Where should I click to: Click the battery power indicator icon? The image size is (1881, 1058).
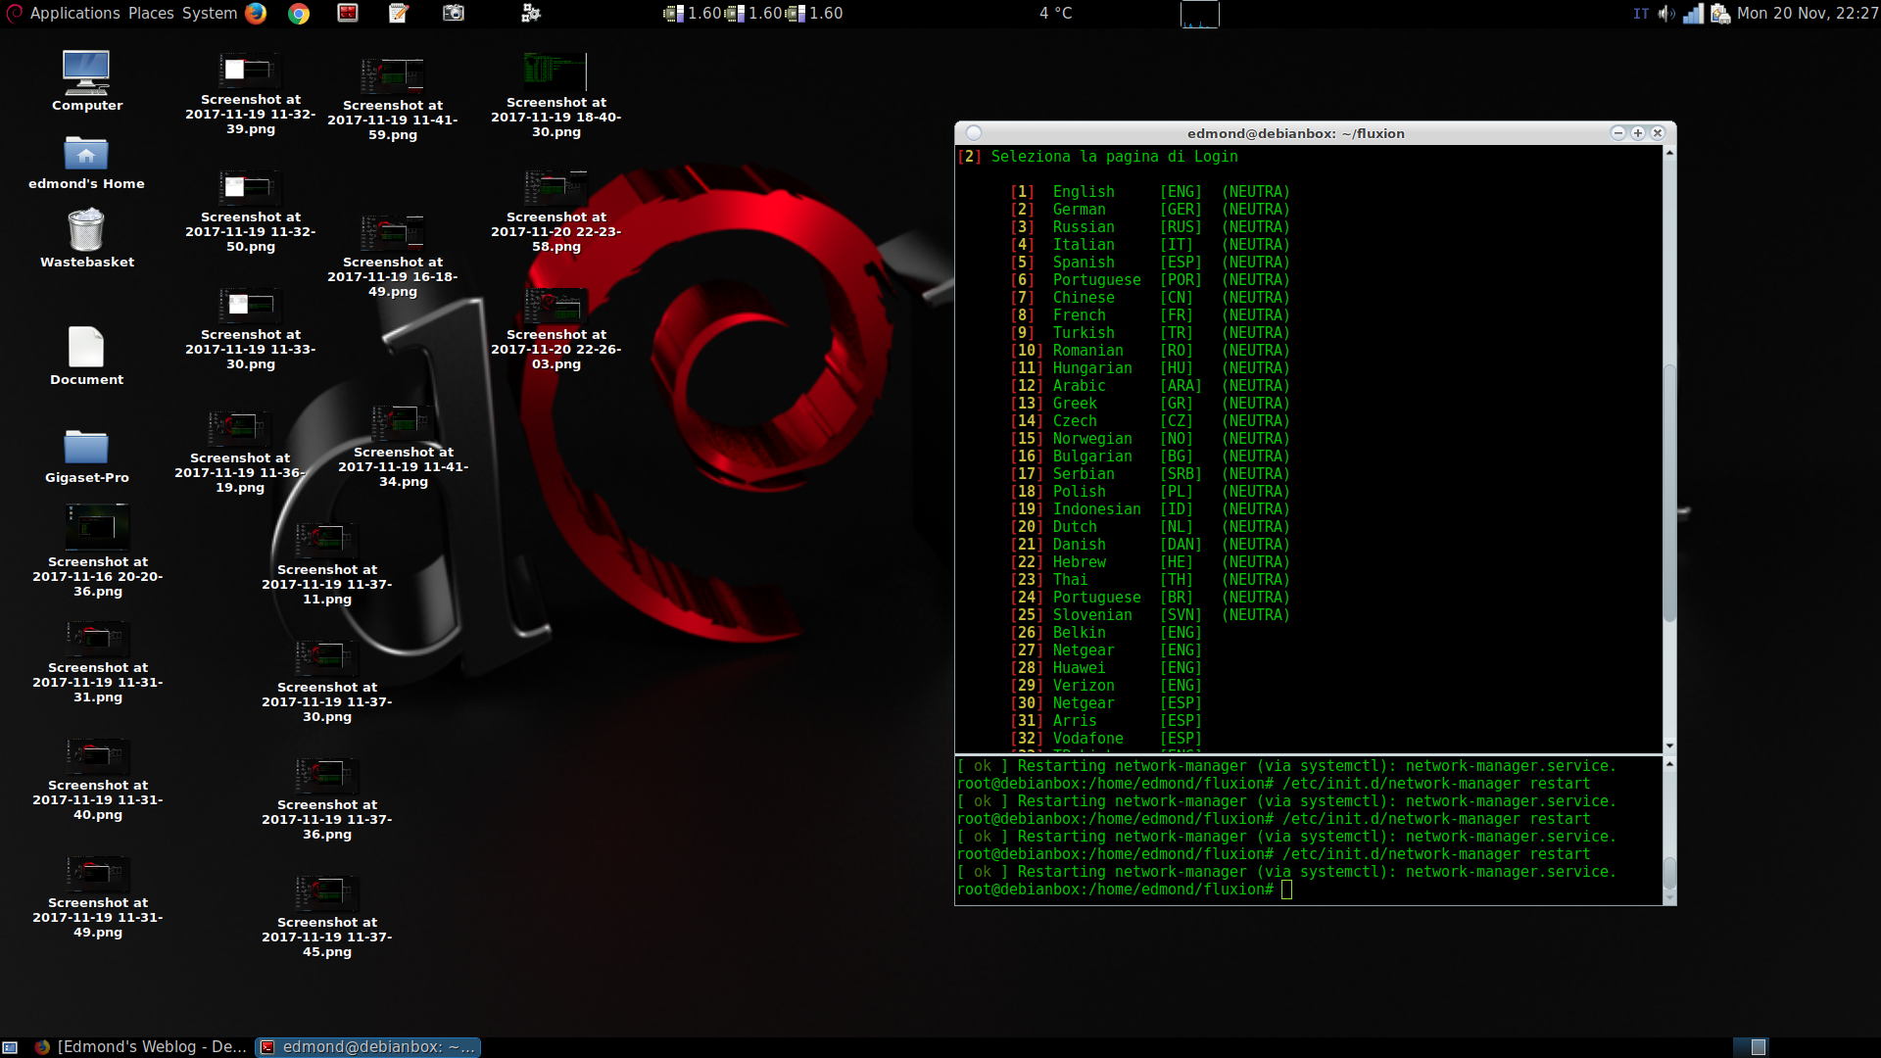(1719, 14)
